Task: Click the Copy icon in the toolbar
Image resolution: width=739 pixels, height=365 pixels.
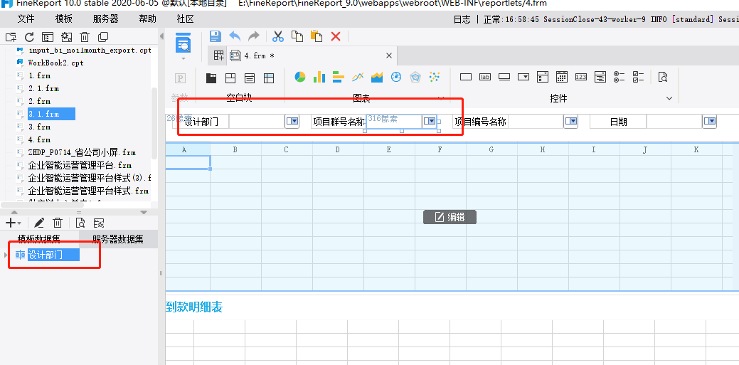Action: click(297, 36)
